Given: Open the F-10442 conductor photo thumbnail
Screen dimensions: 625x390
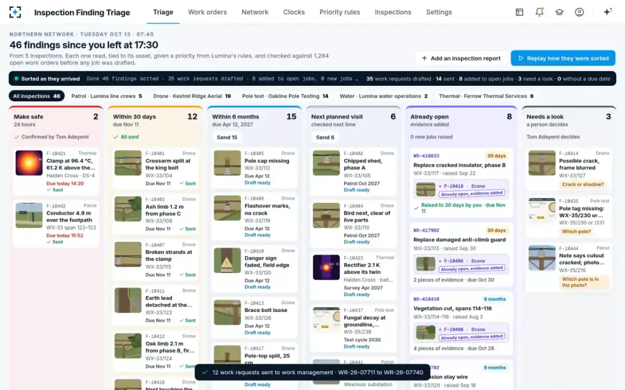Looking at the screenshot, I should (x=29, y=215).
